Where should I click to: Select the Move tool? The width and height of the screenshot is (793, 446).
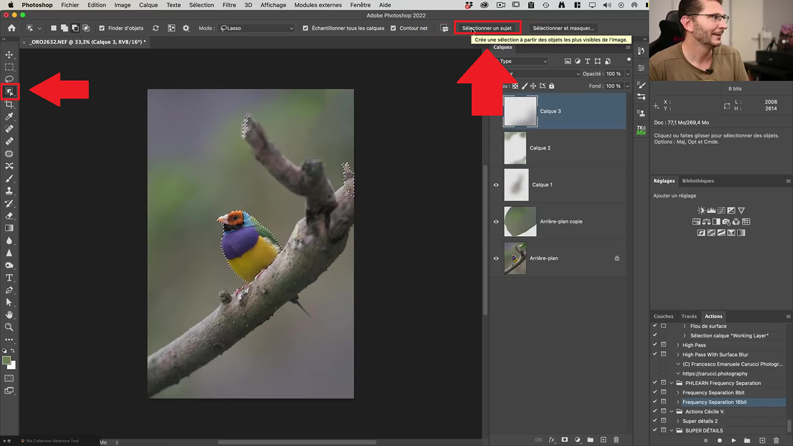[9, 55]
